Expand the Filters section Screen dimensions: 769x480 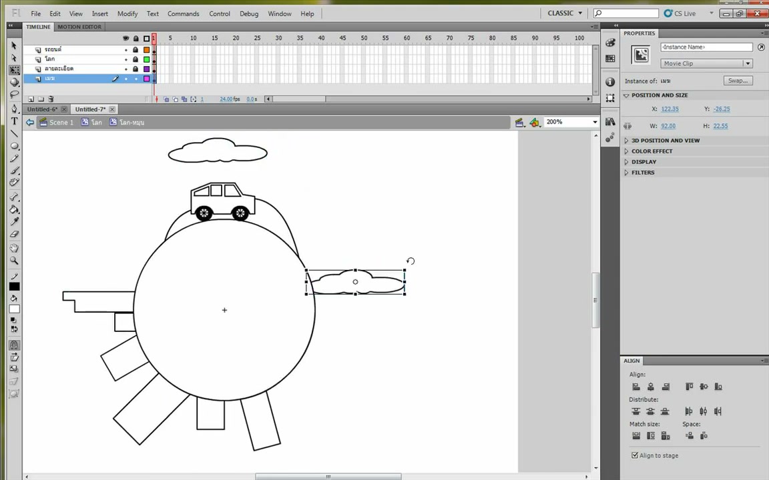pos(626,173)
